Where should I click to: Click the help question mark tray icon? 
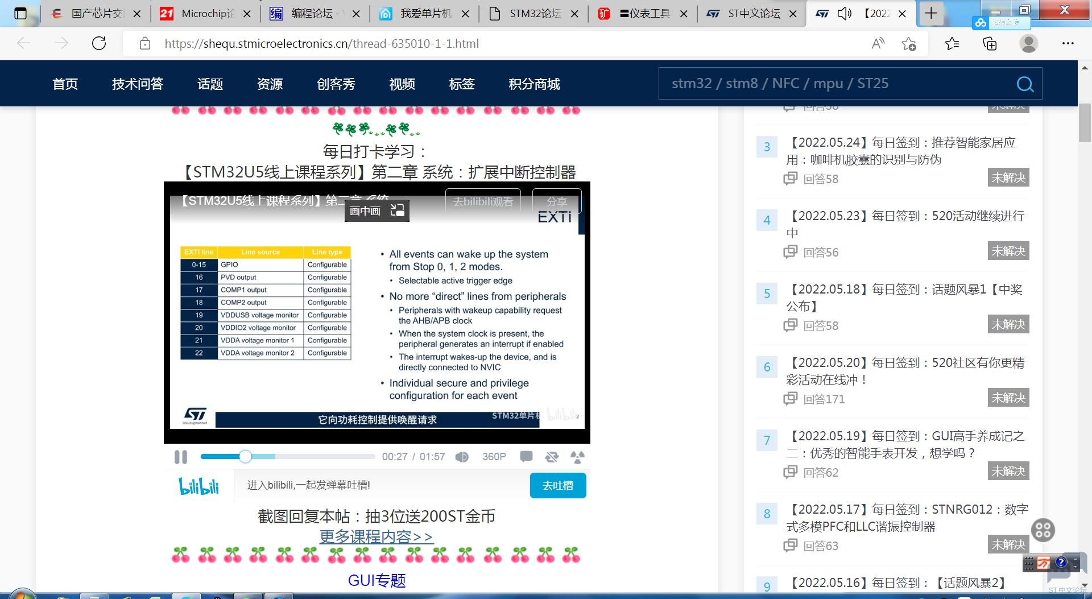1061,562
